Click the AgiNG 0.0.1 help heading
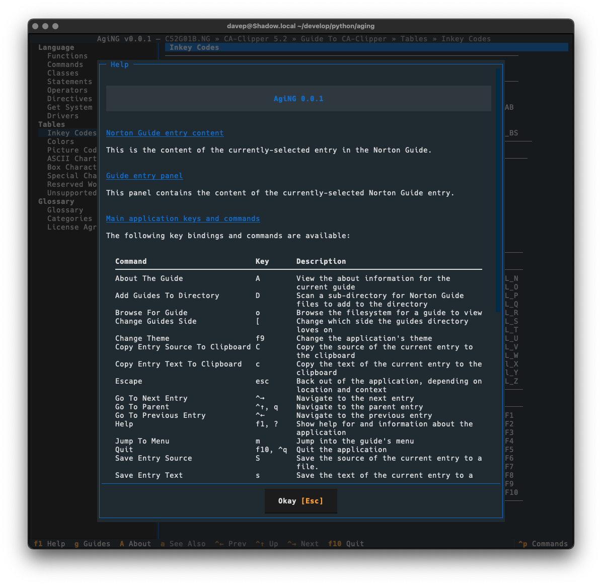This screenshot has width=602, height=586. 298,99
